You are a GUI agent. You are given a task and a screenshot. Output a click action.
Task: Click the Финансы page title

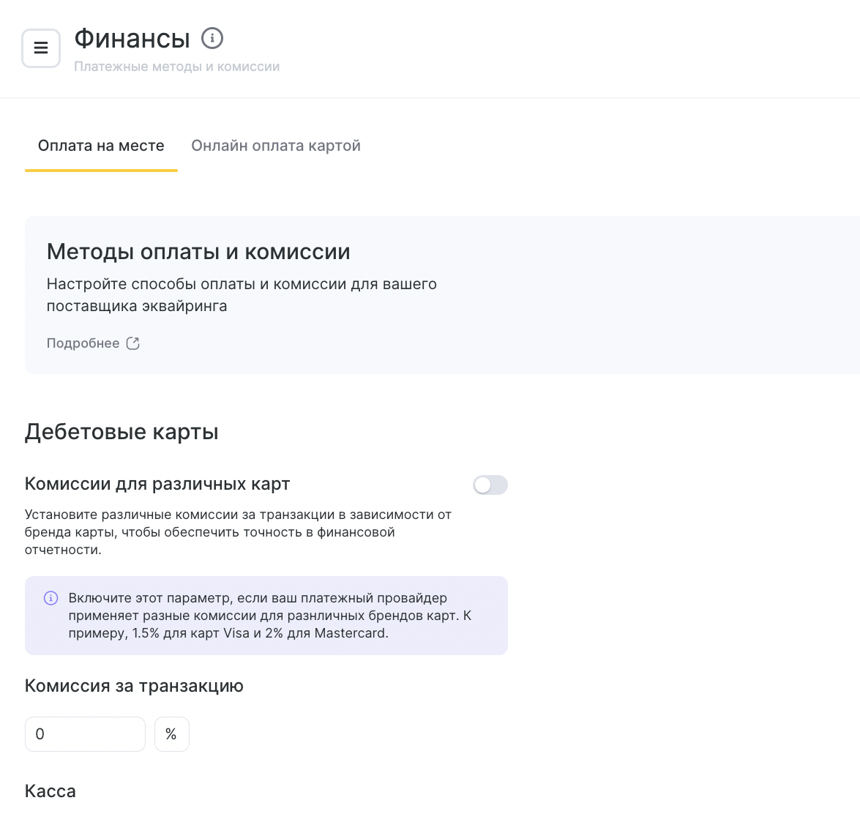(132, 38)
